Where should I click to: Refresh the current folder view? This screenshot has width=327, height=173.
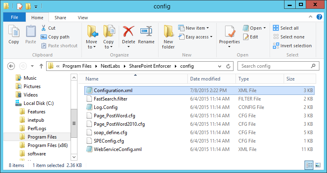point(228,66)
